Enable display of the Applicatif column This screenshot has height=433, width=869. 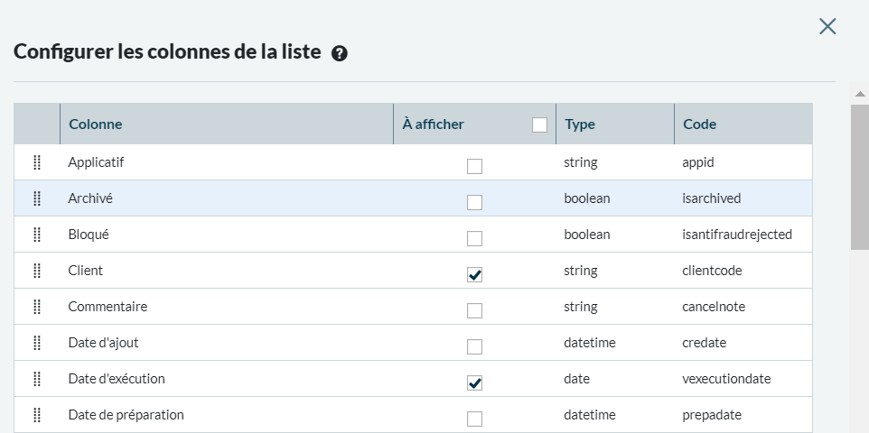(474, 166)
